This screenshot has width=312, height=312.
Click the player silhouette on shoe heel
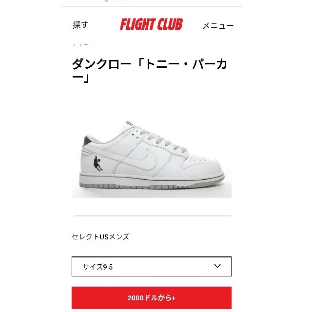click(x=98, y=164)
